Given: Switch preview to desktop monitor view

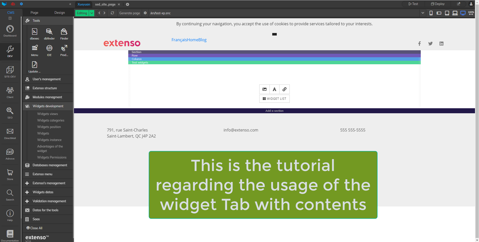Looking at the screenshot, I should click(x=463, y=13).
